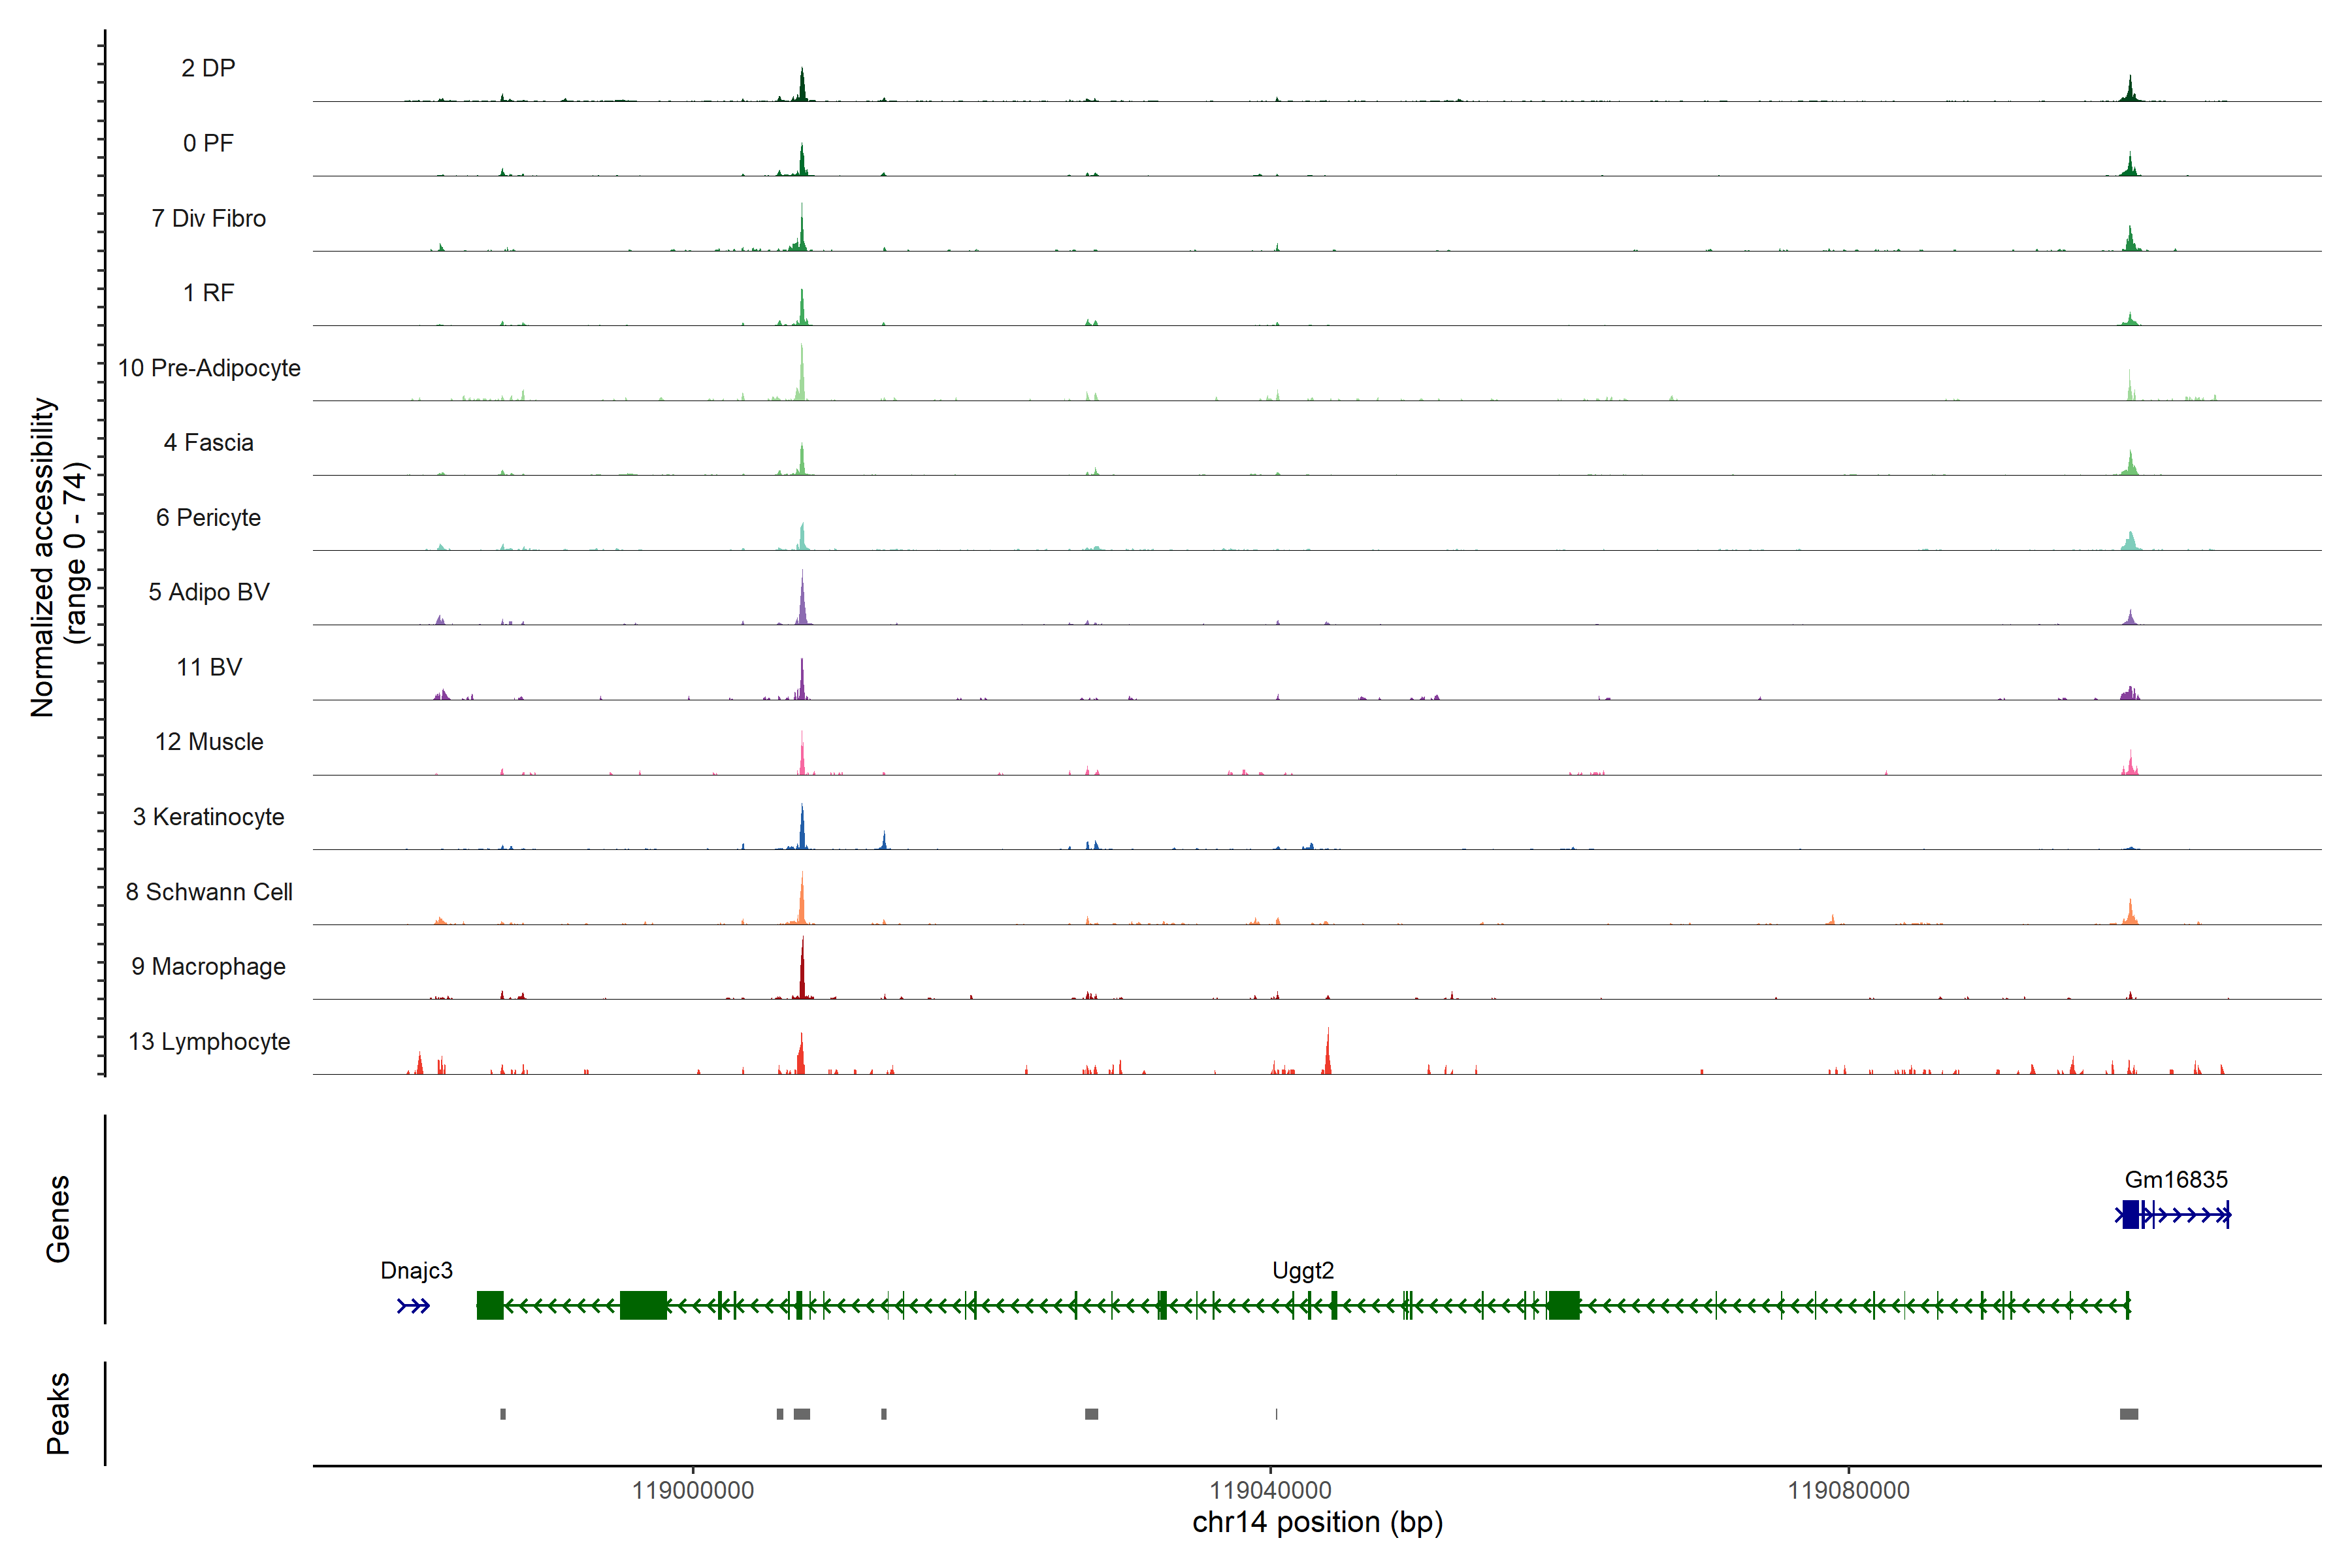This screenshot has width=2352, height=1568.
Task: Click the Genes panel label
Action: pyautogui.click(x=58, y=1218)
